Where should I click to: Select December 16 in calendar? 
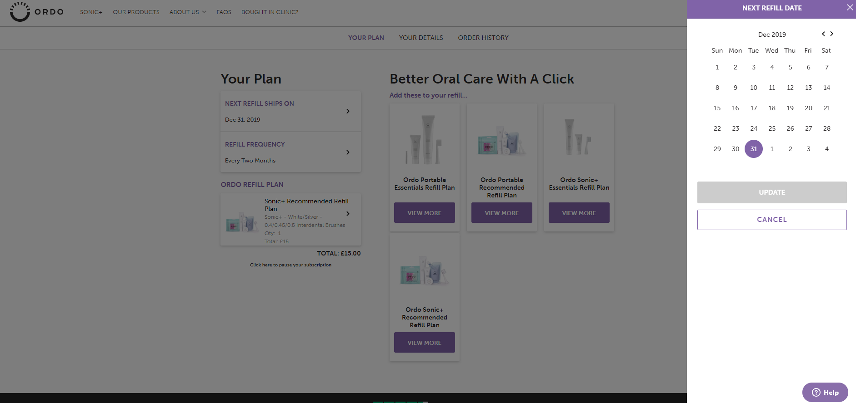click(x=736, y=108)
